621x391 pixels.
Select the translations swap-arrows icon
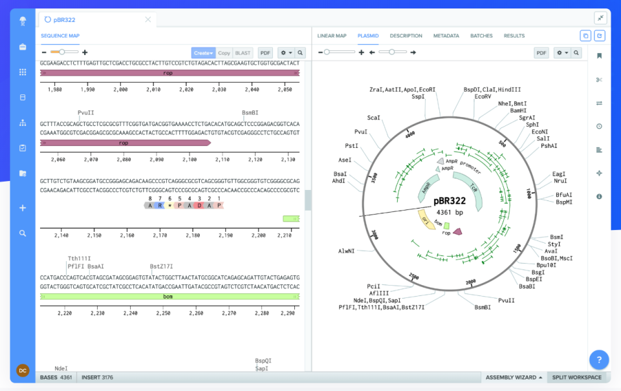click(x=599, y=102)
